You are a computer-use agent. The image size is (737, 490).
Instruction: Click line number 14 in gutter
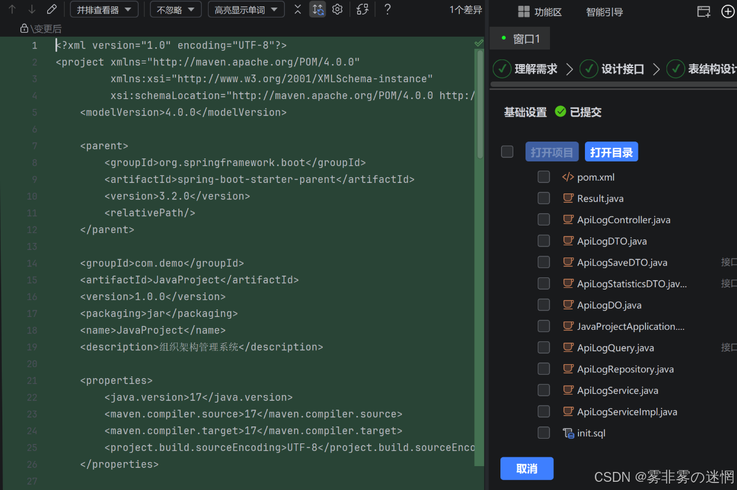coord(32,263)
